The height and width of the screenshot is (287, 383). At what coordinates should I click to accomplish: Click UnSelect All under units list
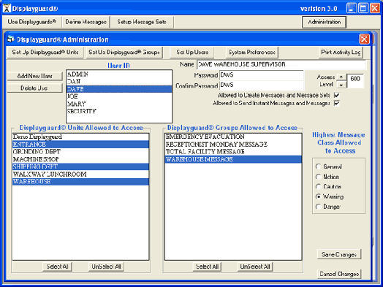click(106, 267)
